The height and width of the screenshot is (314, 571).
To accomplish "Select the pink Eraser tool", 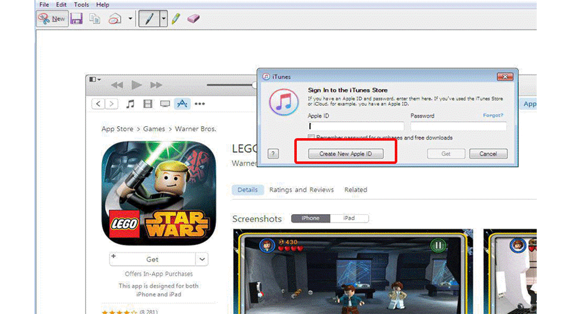I will [194, 19].
